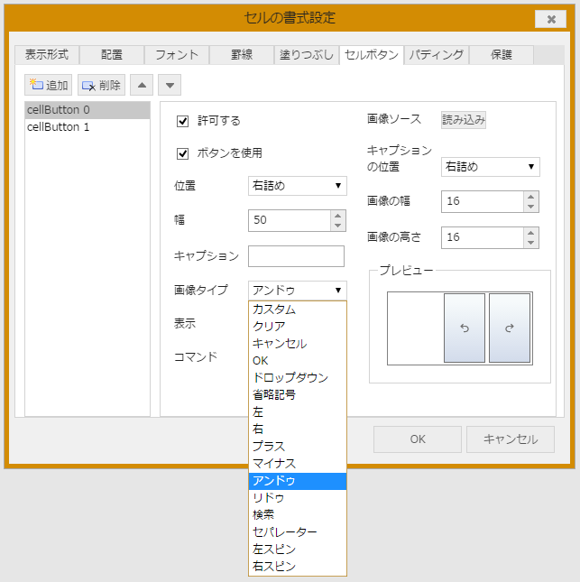Click the undo button in the preview

(465, 328)
